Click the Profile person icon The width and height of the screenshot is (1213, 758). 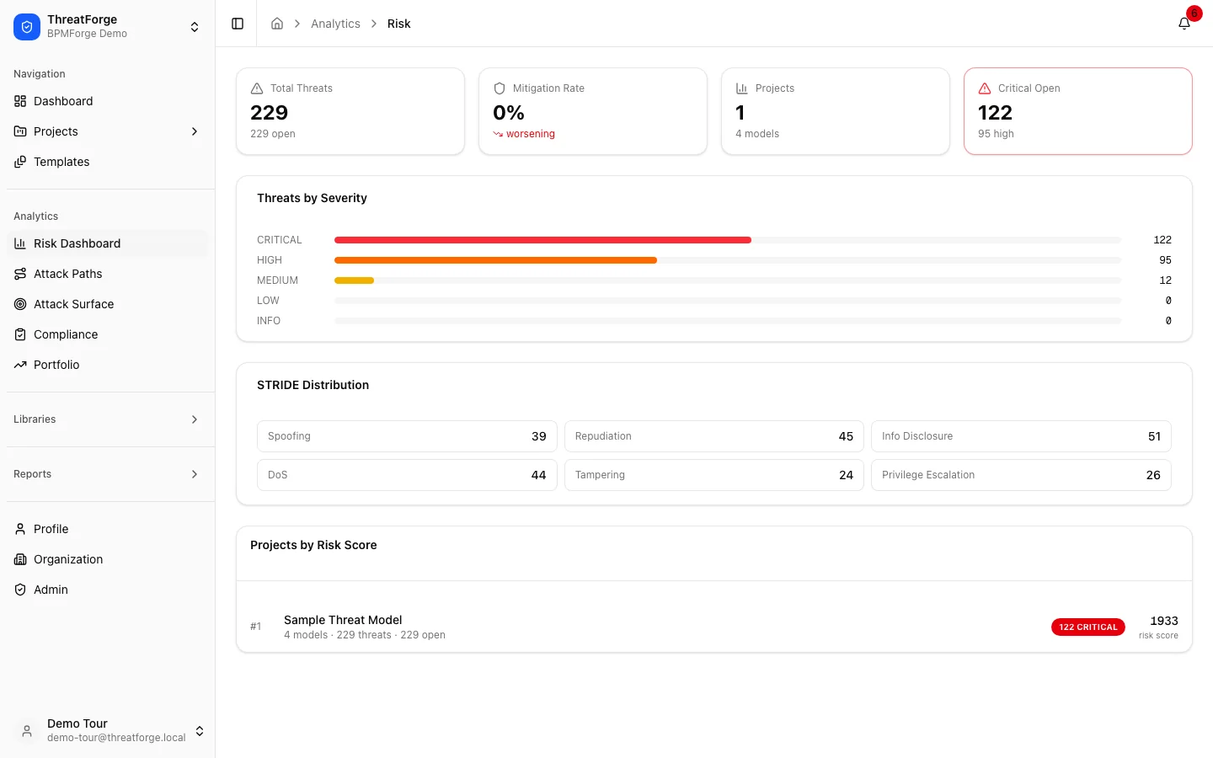coord(20,529)
